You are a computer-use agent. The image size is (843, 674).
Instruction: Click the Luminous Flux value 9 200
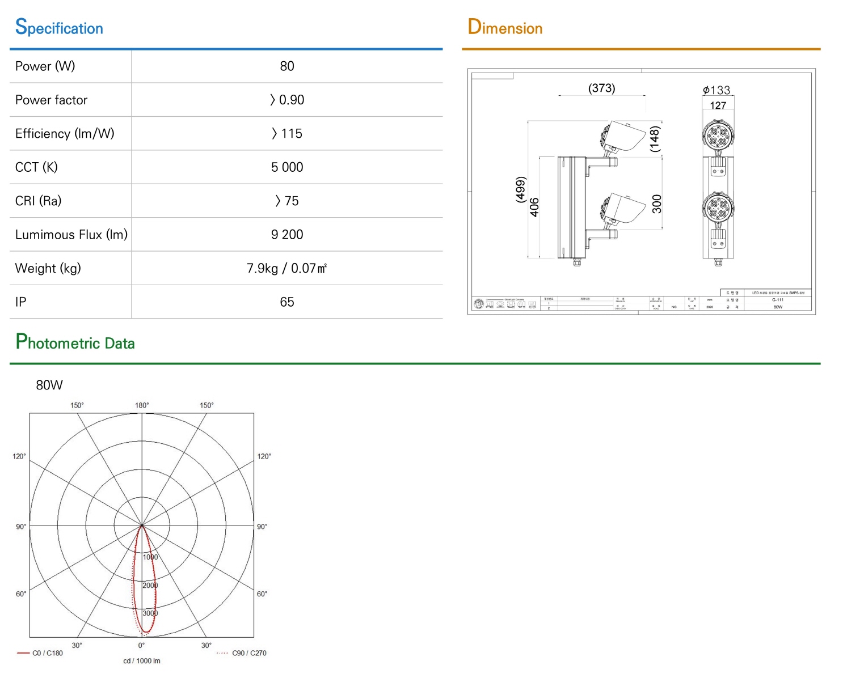click(x=287, y=235)
